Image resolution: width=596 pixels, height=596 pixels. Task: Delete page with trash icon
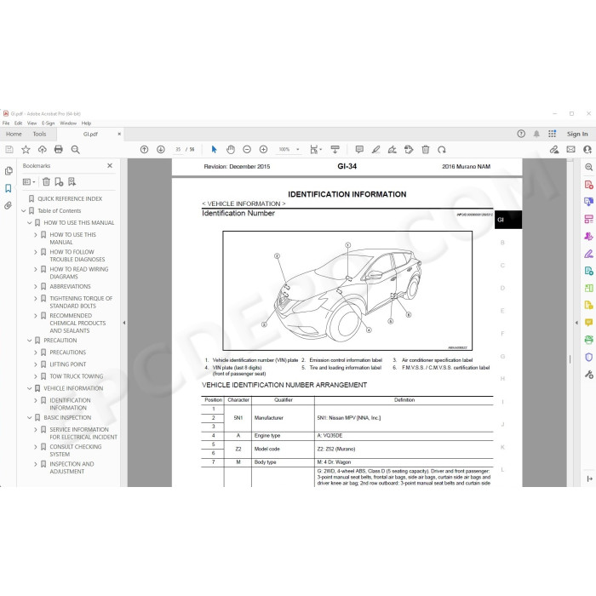(426, 149)
